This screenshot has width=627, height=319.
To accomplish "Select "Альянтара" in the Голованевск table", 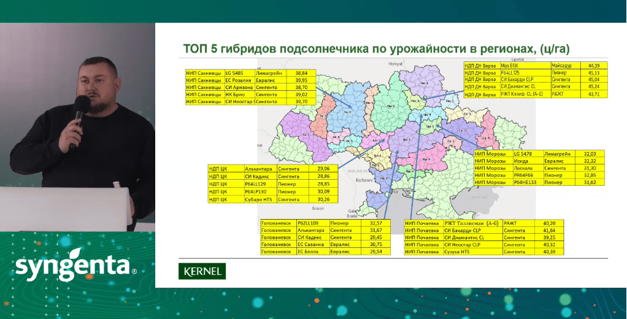I will click(x=313, y=230).
